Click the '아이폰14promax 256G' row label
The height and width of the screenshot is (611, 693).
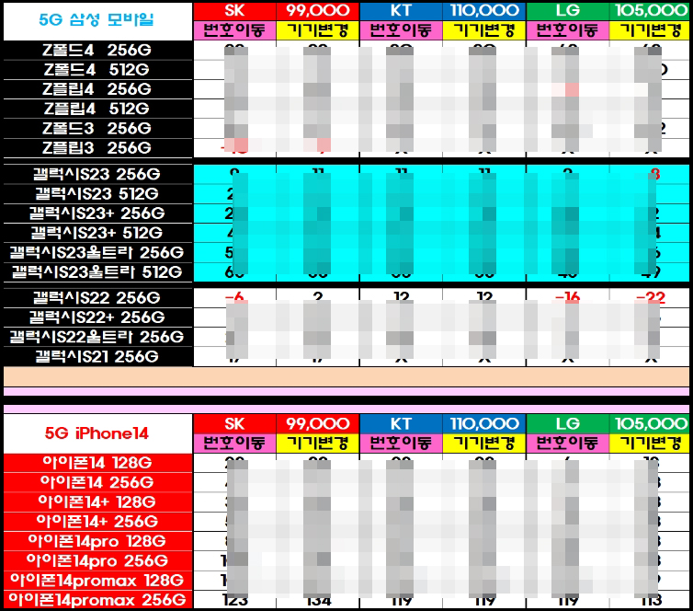tap(97, 600)
